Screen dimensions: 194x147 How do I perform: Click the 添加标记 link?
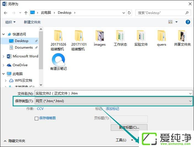(x=112, y=109)
